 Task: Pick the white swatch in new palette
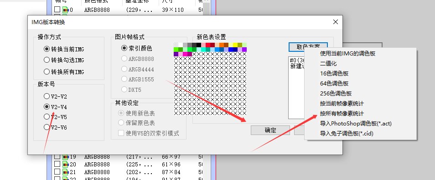pos(181,45)
